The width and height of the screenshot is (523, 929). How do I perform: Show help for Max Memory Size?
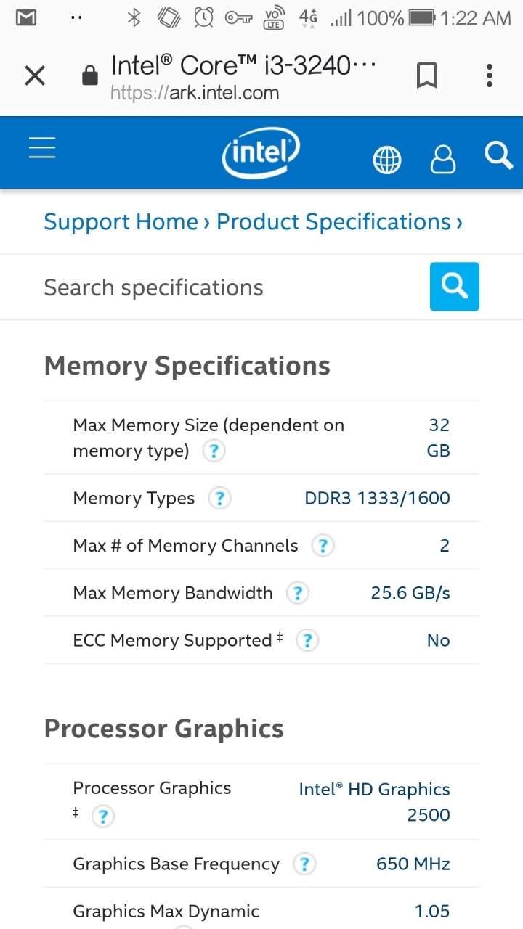213,451
